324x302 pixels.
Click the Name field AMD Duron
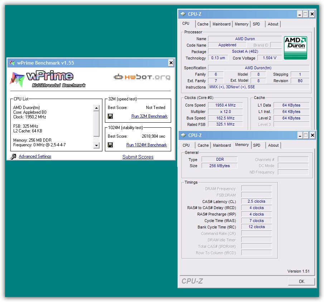(x=245, y=39)
